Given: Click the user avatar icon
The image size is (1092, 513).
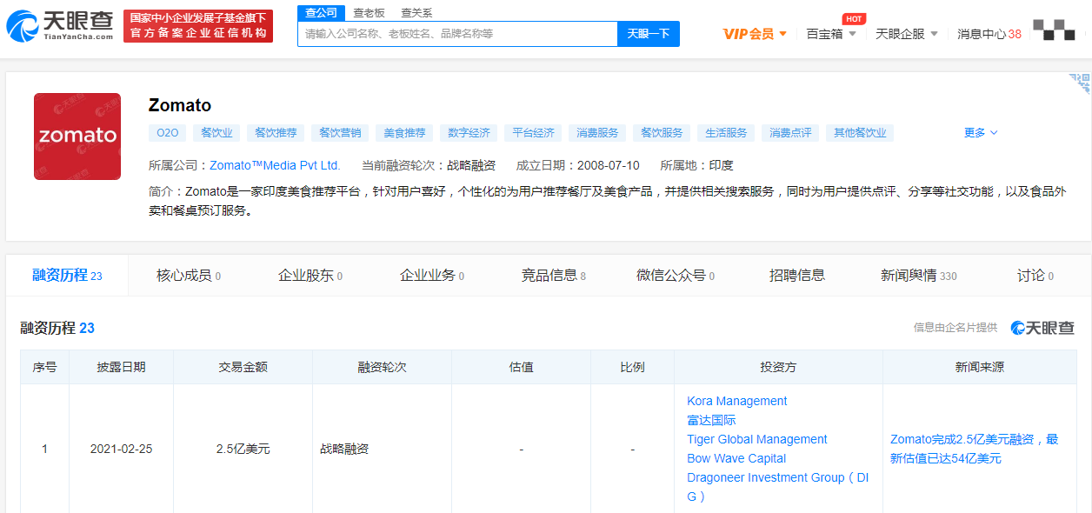Looking at the screenshot, I should pyautogui.click(x=1054, y=30).
